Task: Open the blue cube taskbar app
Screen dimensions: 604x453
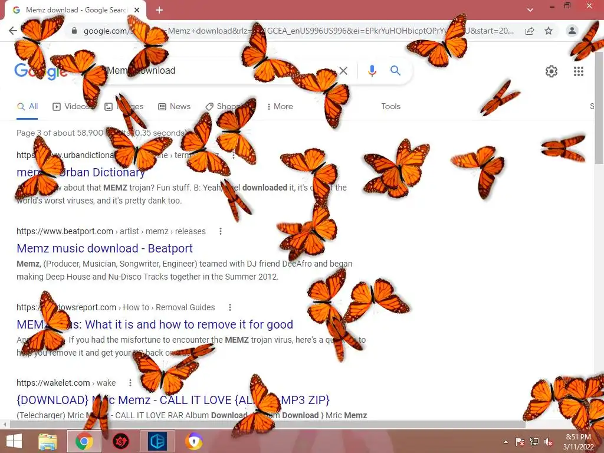Action: click(x=157, y=441)
